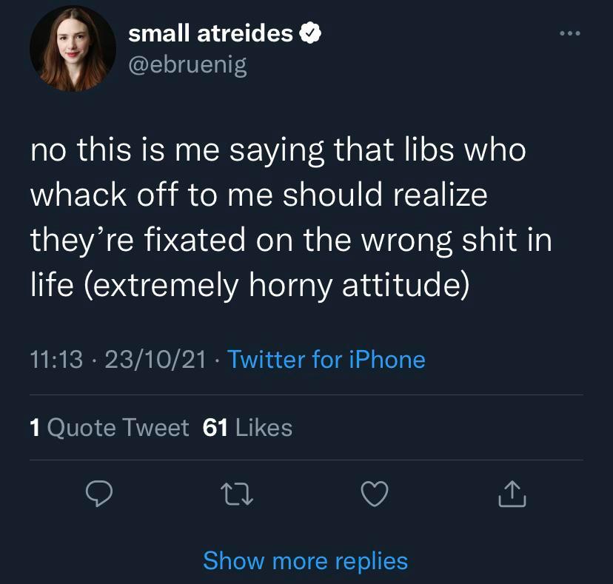Click the 23/10/21 date

tap(155, 360)
